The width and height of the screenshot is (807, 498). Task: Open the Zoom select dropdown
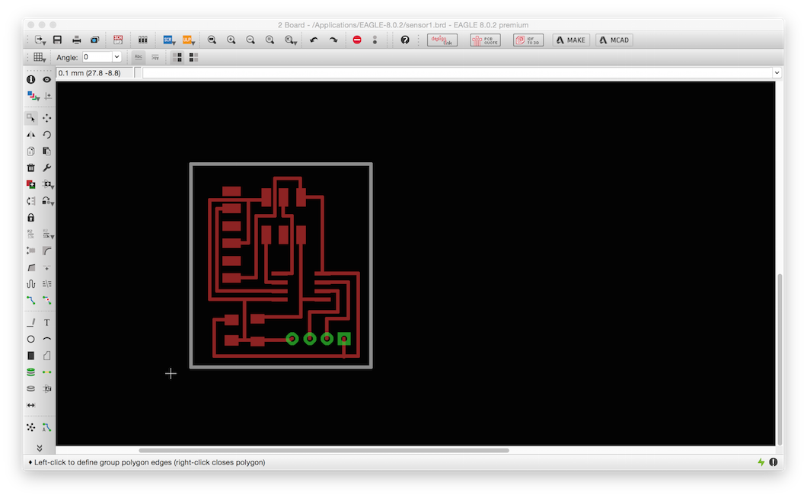[x=291, y=40]
